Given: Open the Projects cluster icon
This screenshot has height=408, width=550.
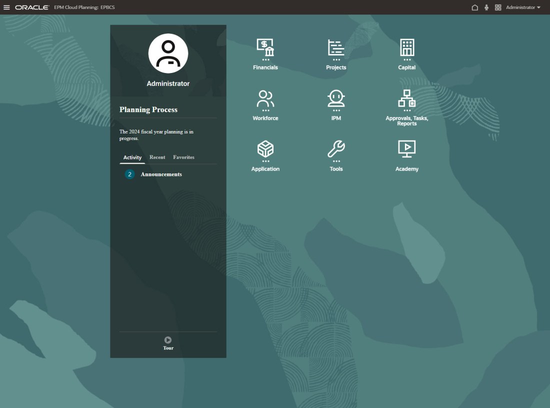Looking at the screenshot, I should point(336,48).
